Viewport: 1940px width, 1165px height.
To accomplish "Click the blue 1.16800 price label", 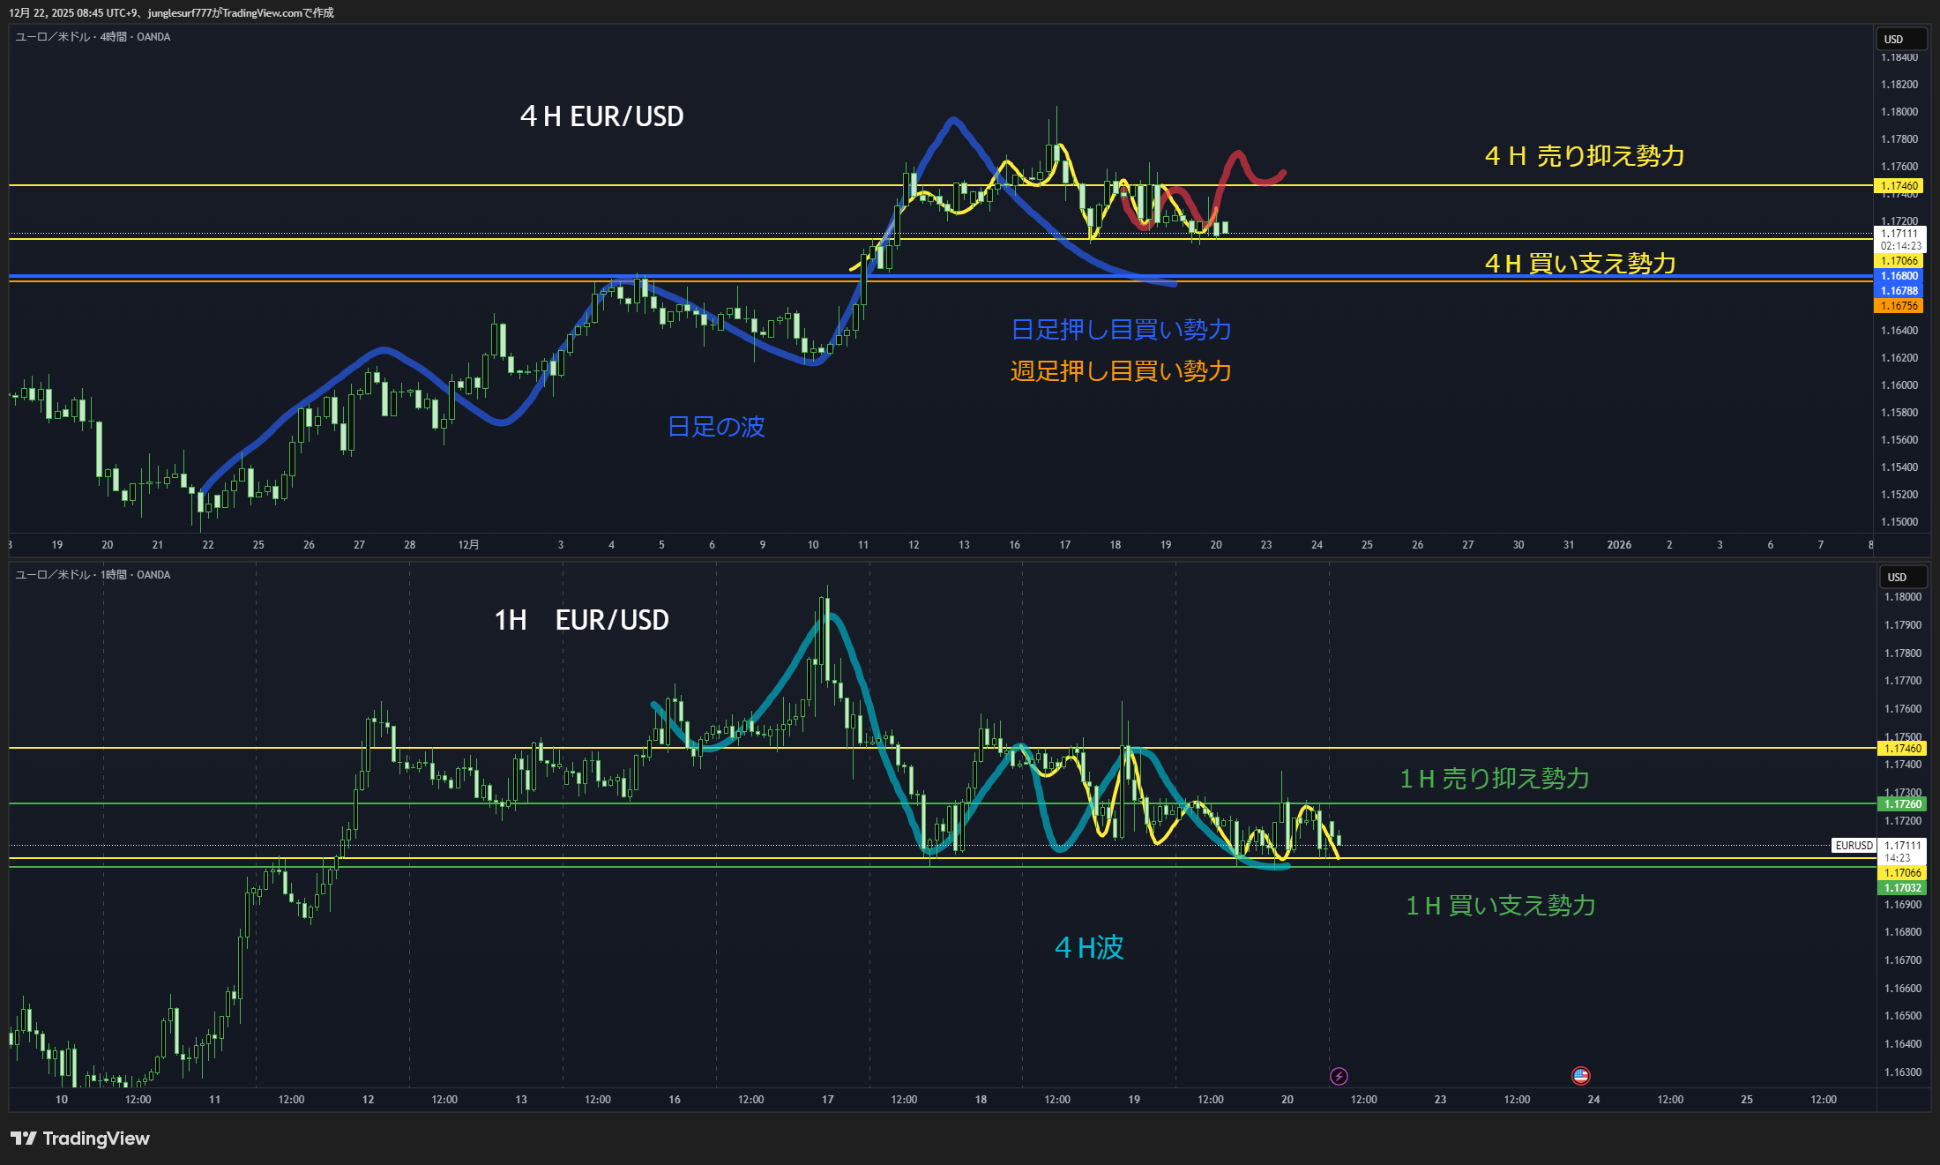I will coord(1899,276).
